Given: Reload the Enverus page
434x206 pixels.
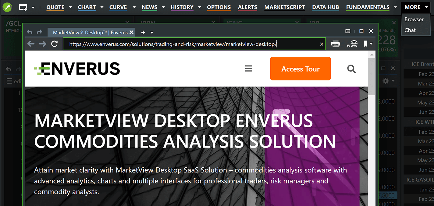Looking at the screenshot, I should 55,44.
